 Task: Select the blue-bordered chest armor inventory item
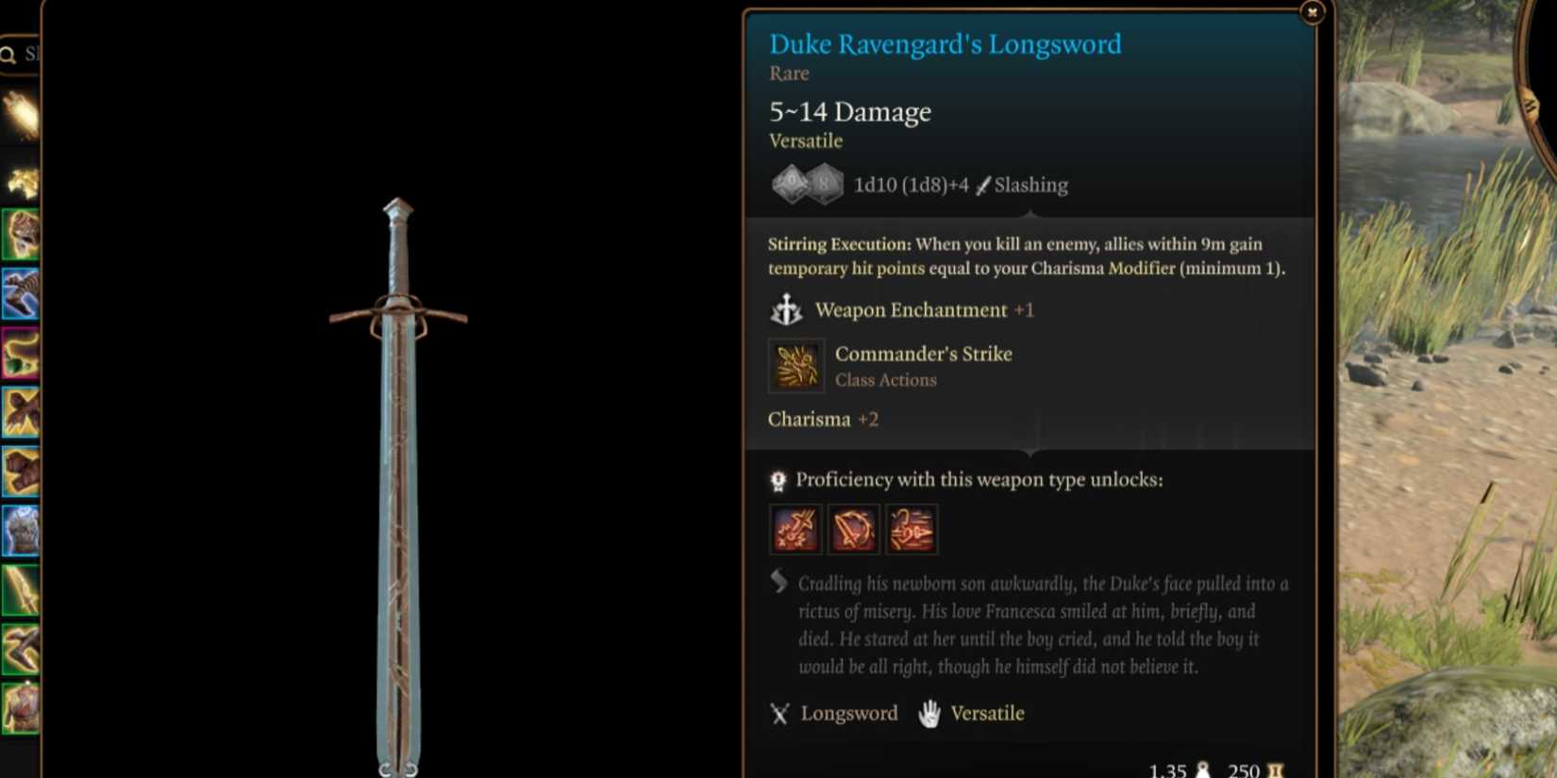20,530
